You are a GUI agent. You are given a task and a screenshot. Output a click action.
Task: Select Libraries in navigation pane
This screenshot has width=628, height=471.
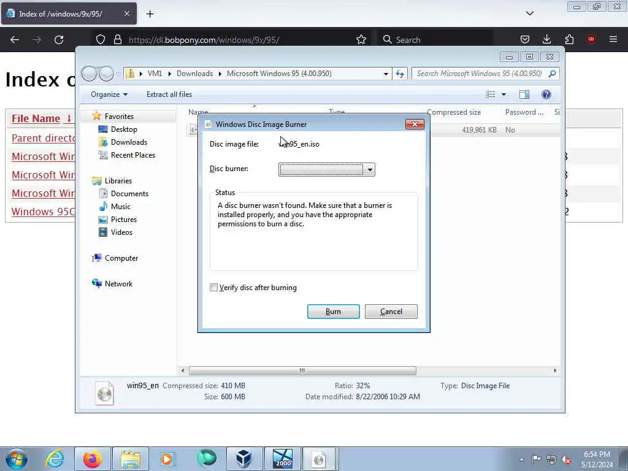pos(118,181)
